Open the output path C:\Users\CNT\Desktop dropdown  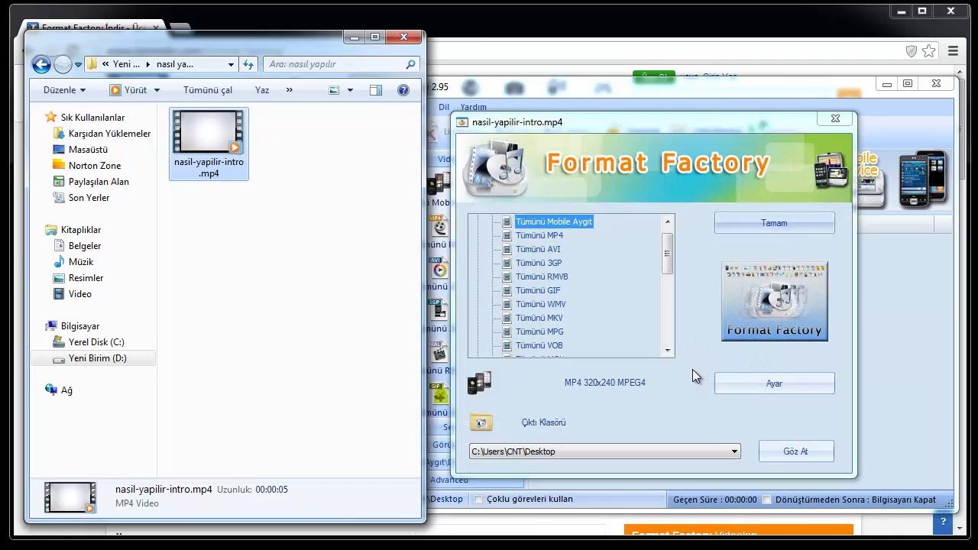tap(734, 451)
